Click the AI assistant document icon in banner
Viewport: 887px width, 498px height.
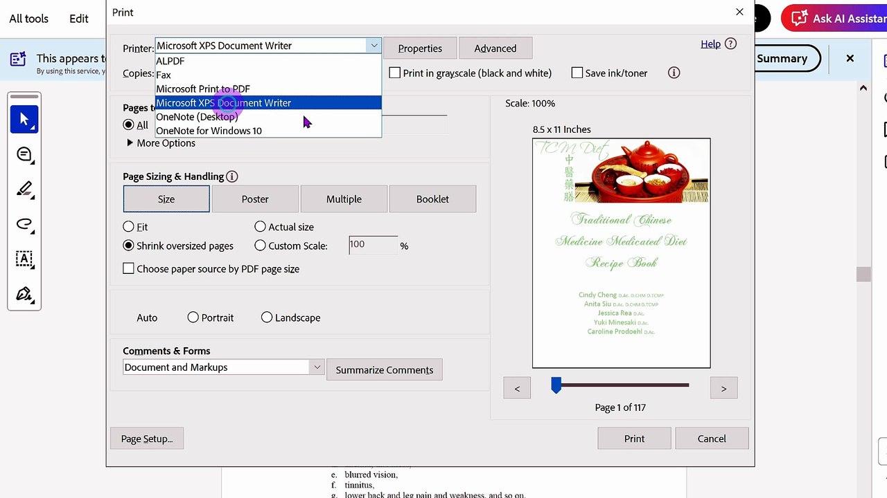click(18, 59)
